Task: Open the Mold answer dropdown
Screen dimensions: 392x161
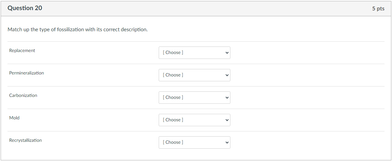Action: [194, 120]
